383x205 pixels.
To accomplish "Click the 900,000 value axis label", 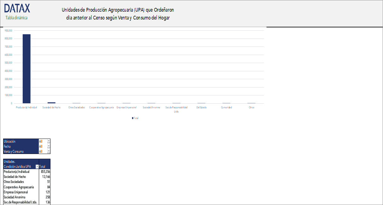I will [x=8, y=30].
